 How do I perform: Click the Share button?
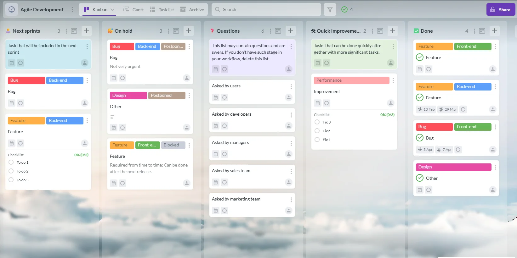[x=501, y=9]
